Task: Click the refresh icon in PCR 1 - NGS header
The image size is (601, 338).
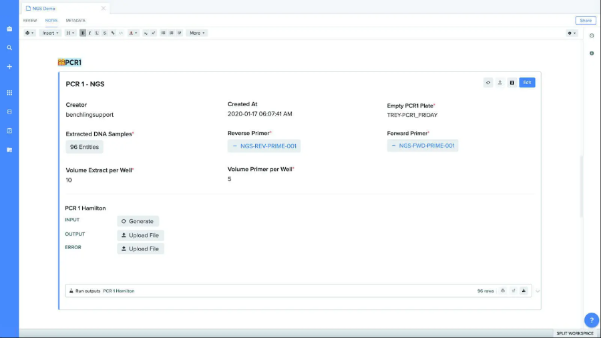Action: 488,82
